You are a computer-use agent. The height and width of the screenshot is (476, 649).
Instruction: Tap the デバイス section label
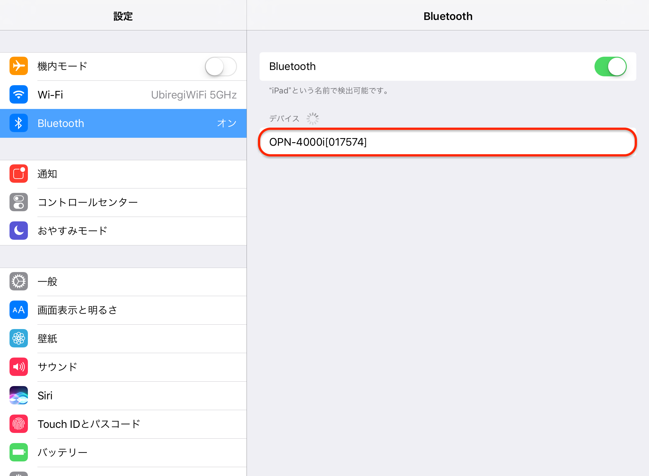pyautogui.click(x=284, y=119)
